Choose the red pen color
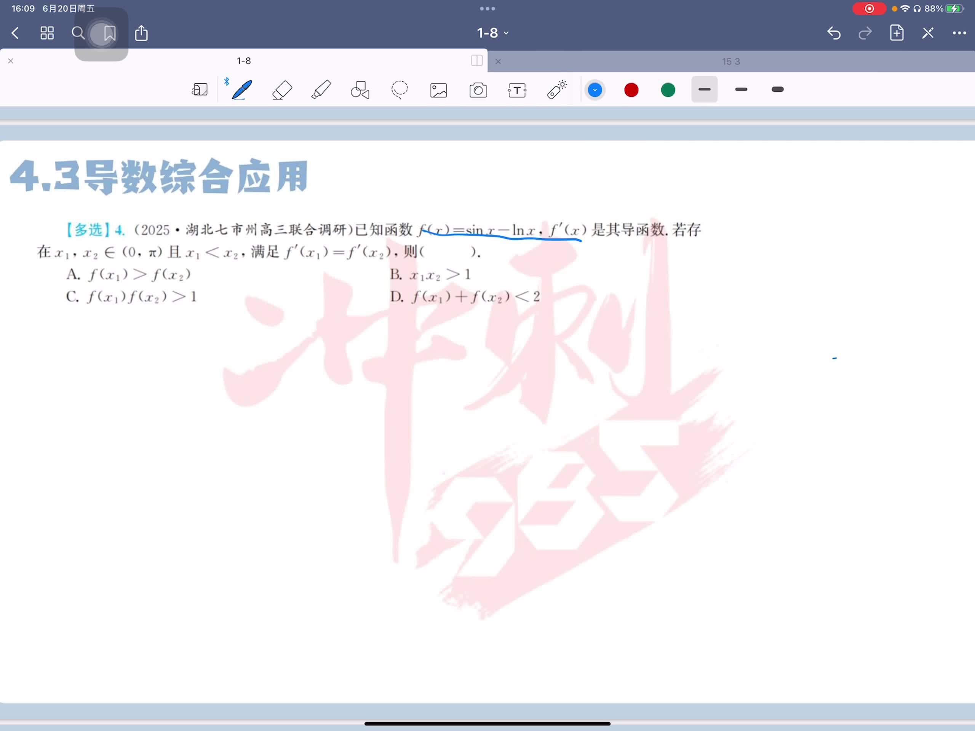The width and height of the screenshot is (975, 731). coord(631,90)
